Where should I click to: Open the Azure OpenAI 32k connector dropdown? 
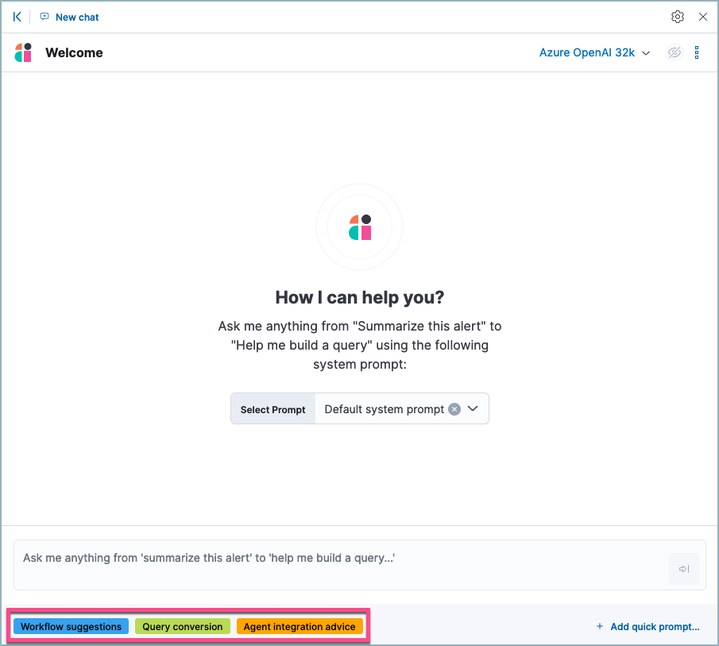click(x=594, y=53)
